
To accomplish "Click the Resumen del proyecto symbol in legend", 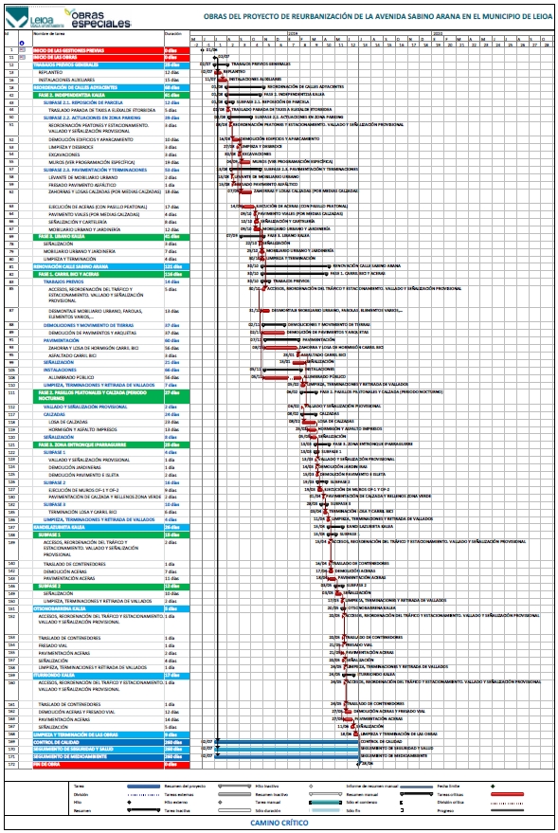I will click(x=235, y=787).
